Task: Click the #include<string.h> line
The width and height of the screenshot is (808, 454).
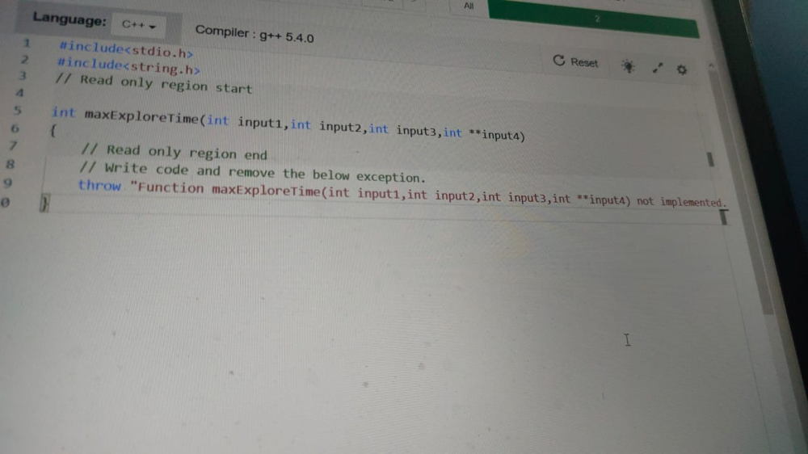Action: [x=128, y=66]
